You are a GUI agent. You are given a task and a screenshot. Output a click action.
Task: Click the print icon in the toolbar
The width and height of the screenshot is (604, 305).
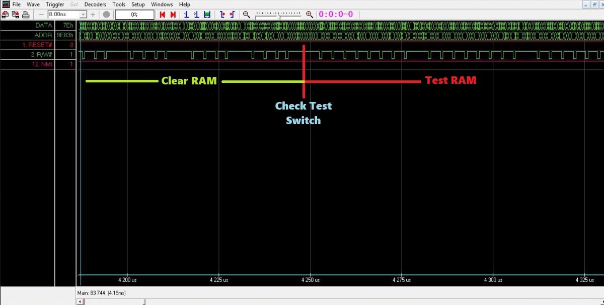(25, 15)
